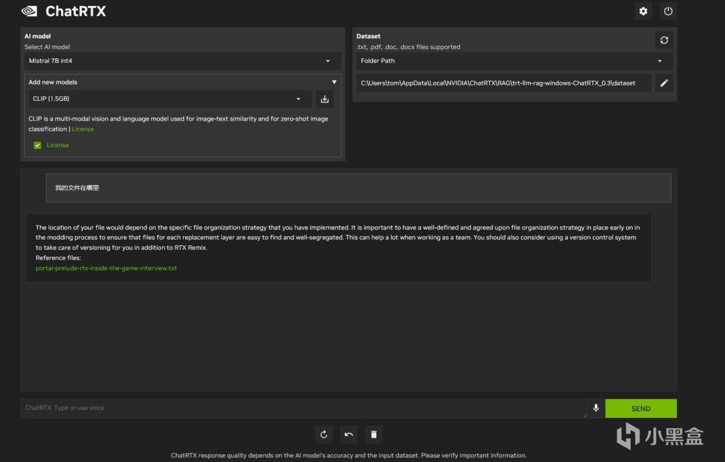Image resolution: width=725 pixels, height=462 pixels.
Task: Collapse the Add new models section
Action: [x=334, y=82]
